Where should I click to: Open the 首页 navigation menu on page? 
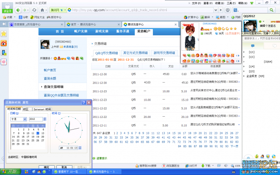click(60, 31)
